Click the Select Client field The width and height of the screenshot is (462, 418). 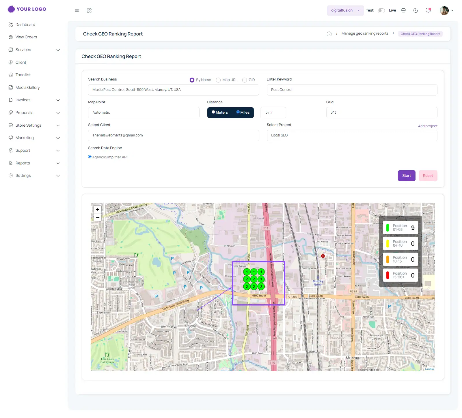pos(174,135)
